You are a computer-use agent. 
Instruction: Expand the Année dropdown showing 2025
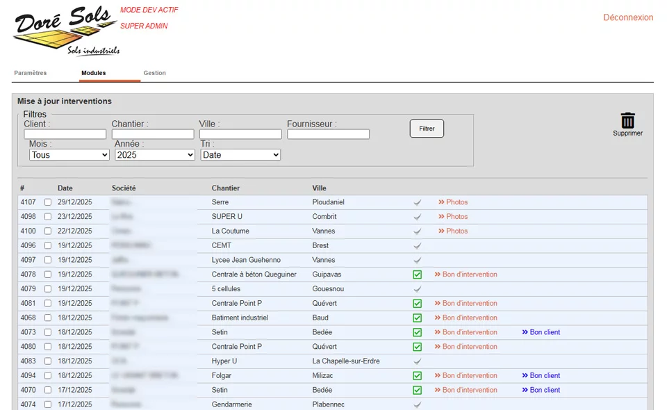(154, 155)
